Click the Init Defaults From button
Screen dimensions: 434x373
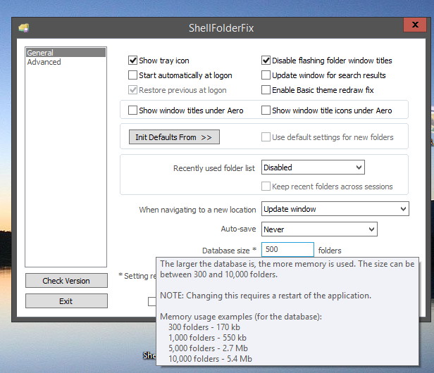174,137
